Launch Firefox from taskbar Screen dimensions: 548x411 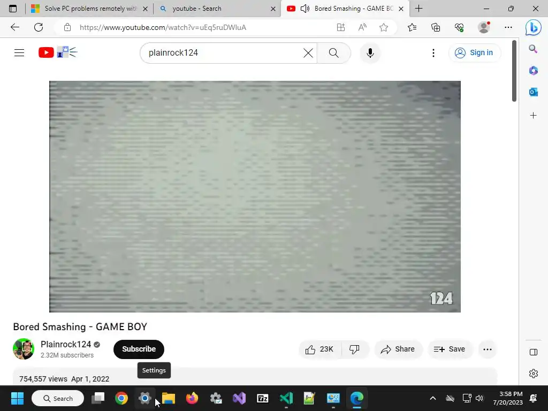click(192, 398)
